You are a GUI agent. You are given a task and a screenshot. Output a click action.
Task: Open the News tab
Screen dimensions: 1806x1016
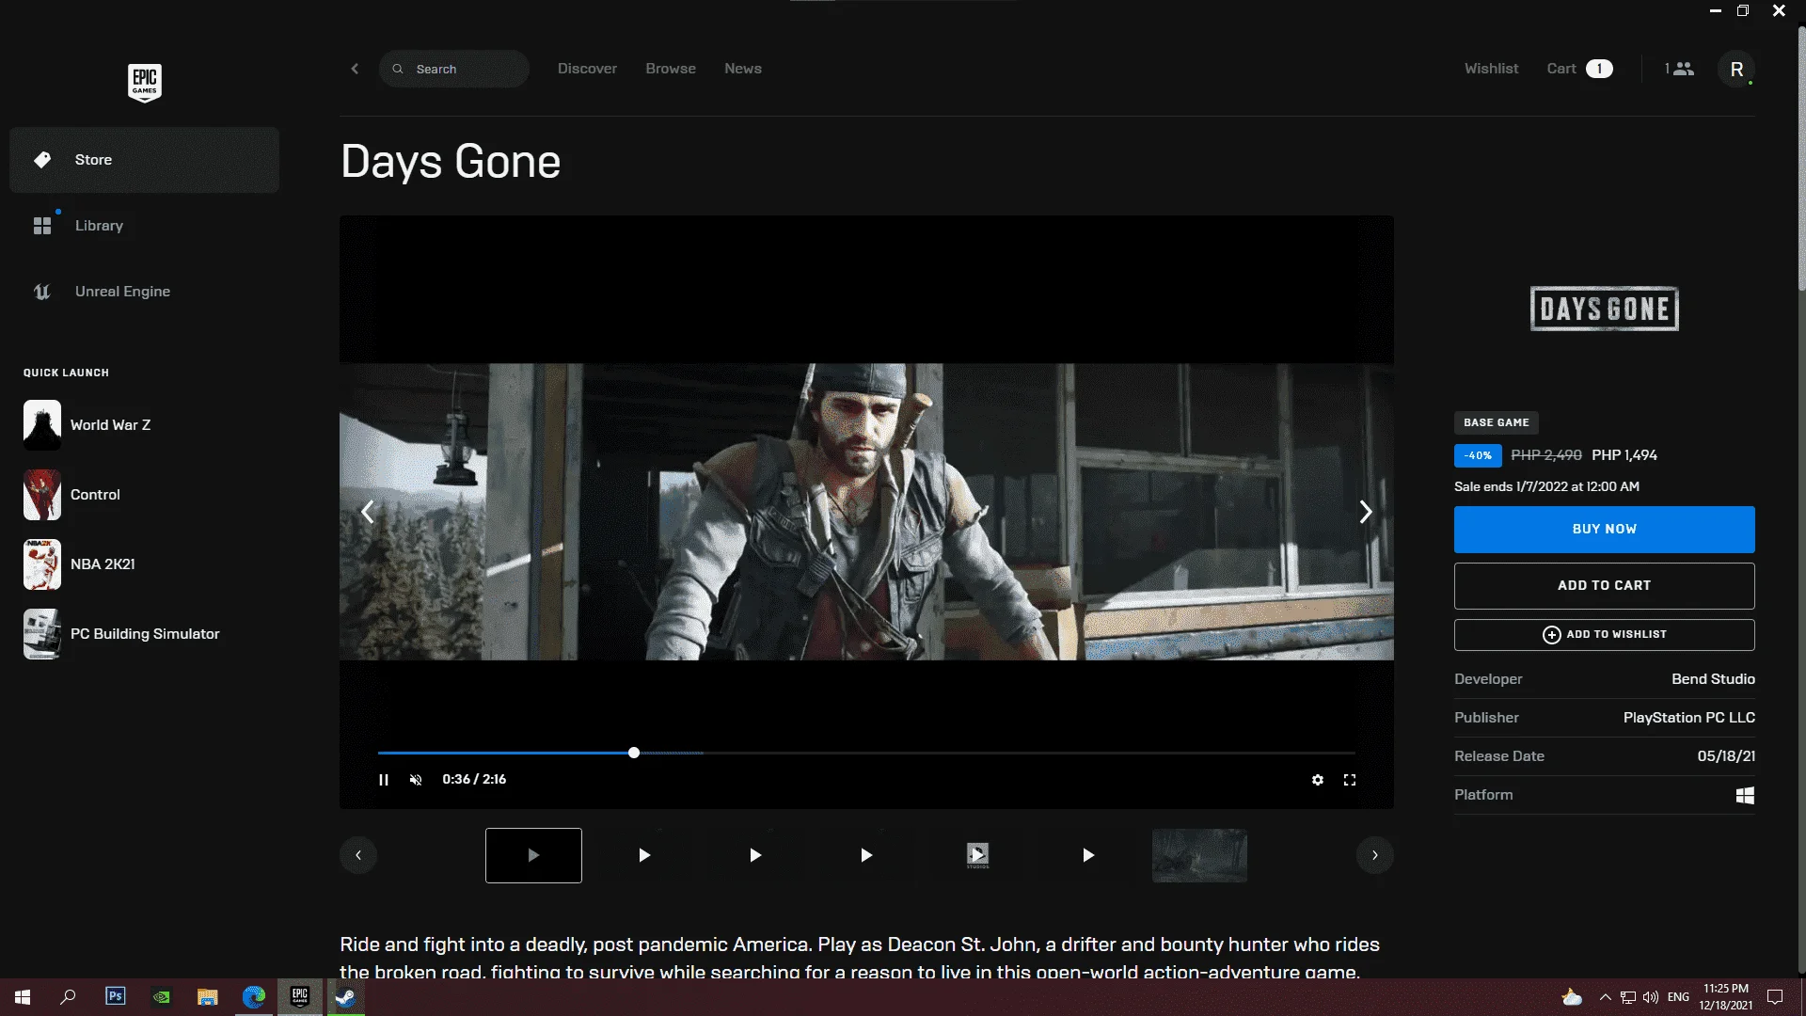point(743,69)
